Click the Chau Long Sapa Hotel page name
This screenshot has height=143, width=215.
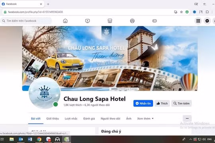click(x=94, y=99)
